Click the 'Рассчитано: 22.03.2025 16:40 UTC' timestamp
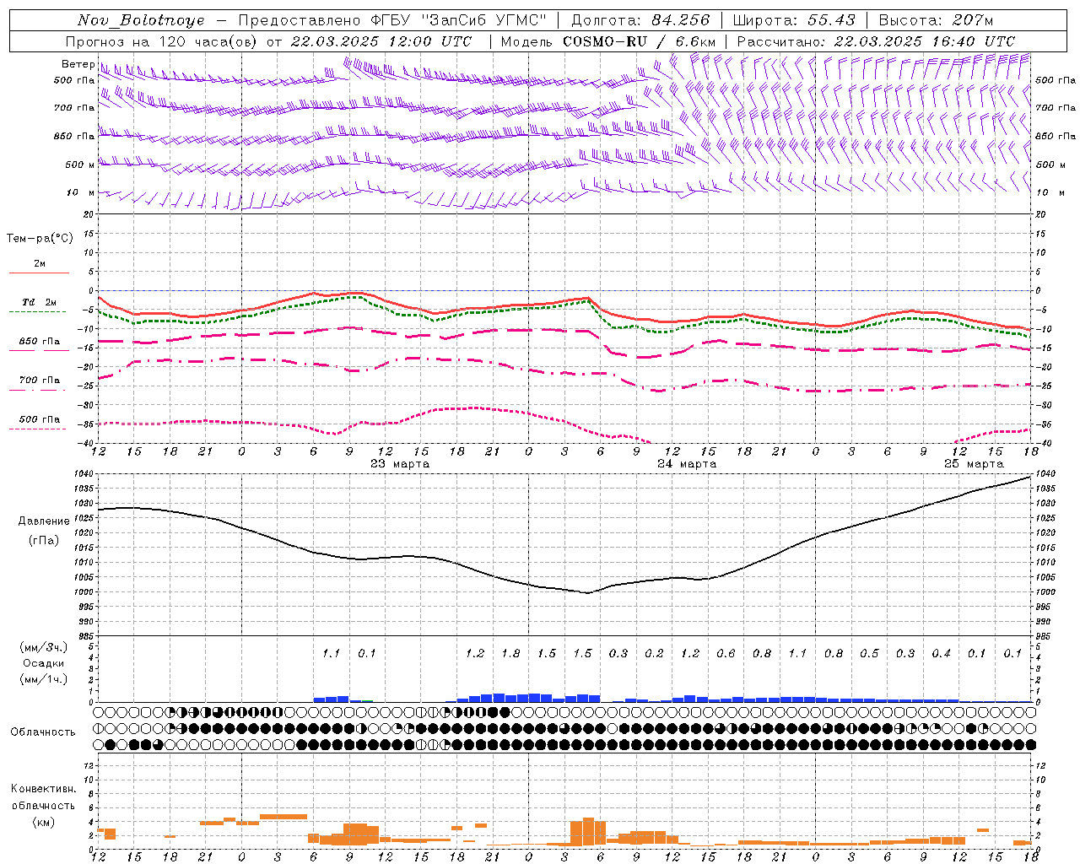 pyautogui.click(x=876, y=41)
